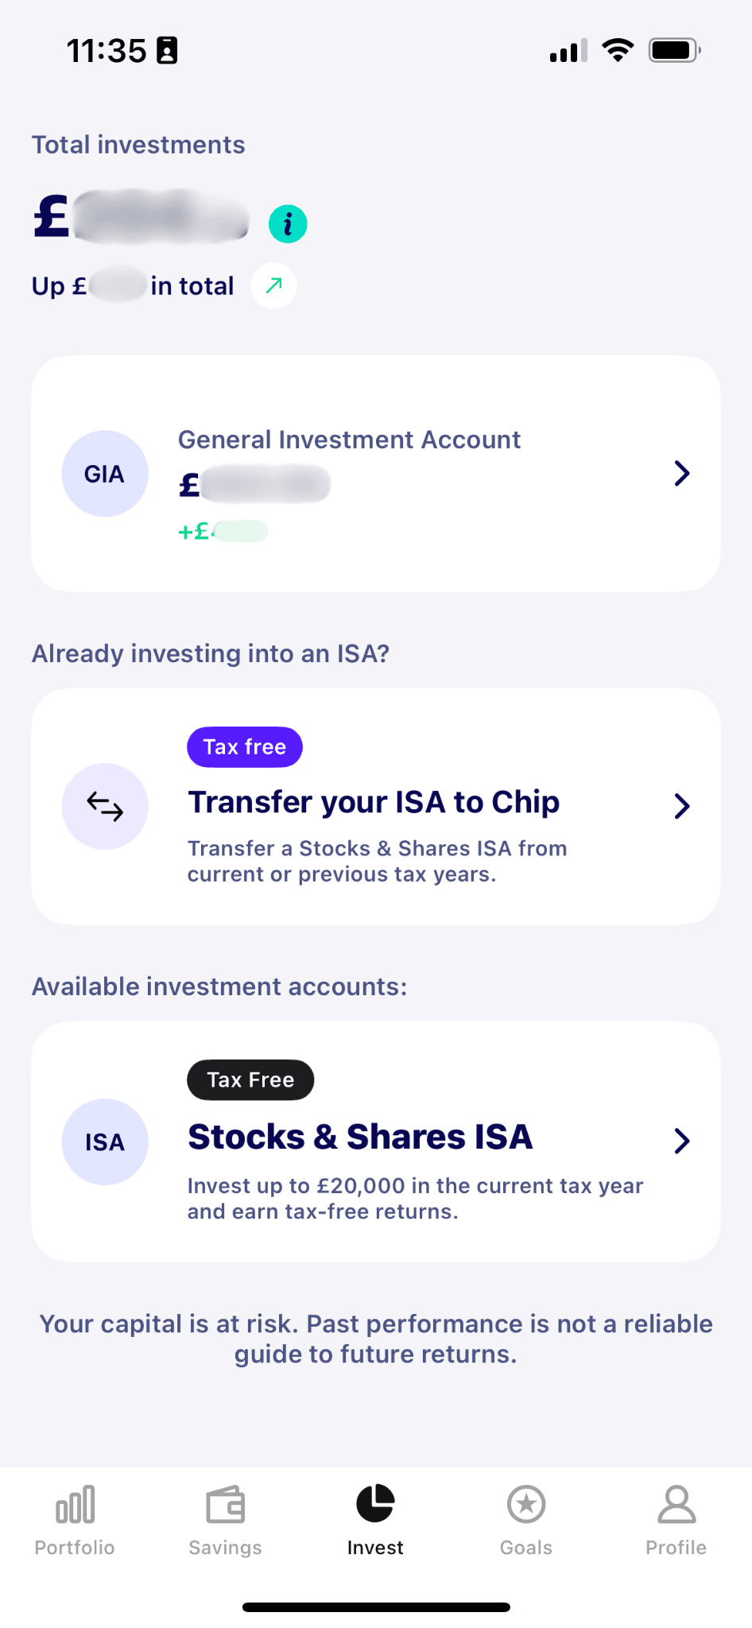The height and width of the screenshot is (1628, 752).
Task: Tap the ISA circle badge
Action: [x=105, y=1142]
